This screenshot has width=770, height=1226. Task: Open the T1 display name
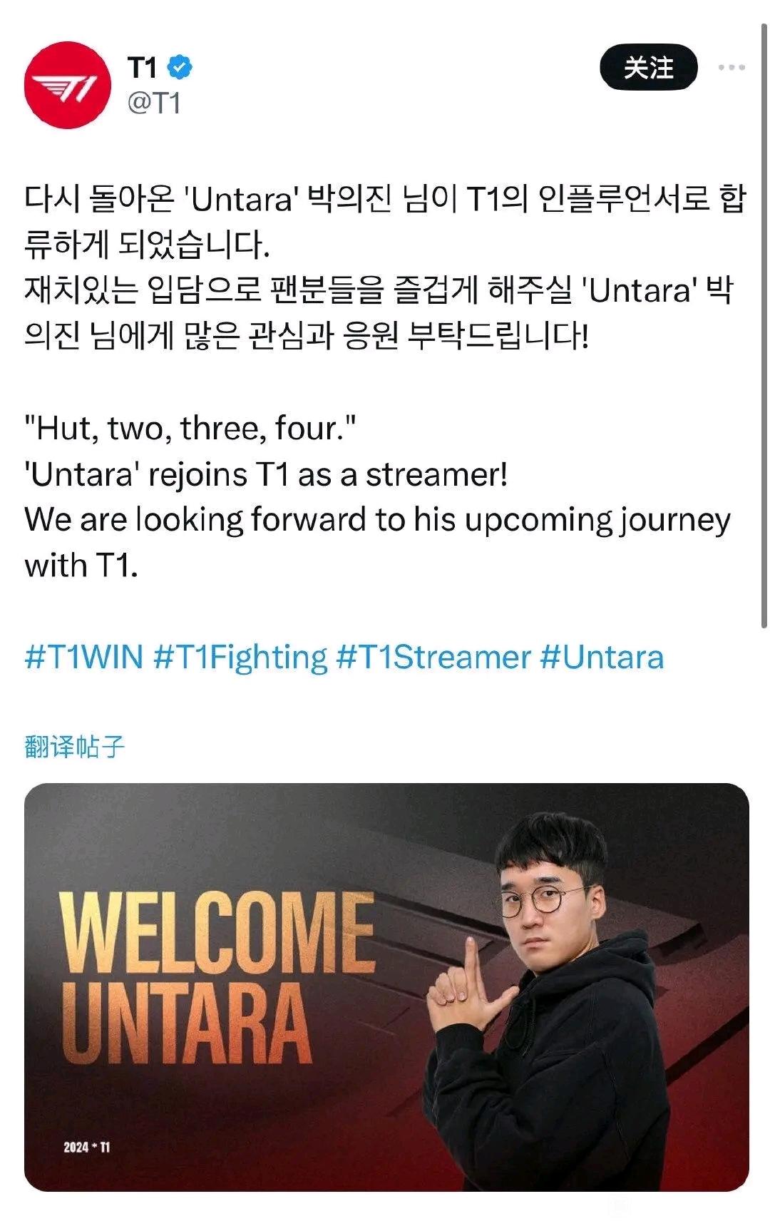coord(142,67)
